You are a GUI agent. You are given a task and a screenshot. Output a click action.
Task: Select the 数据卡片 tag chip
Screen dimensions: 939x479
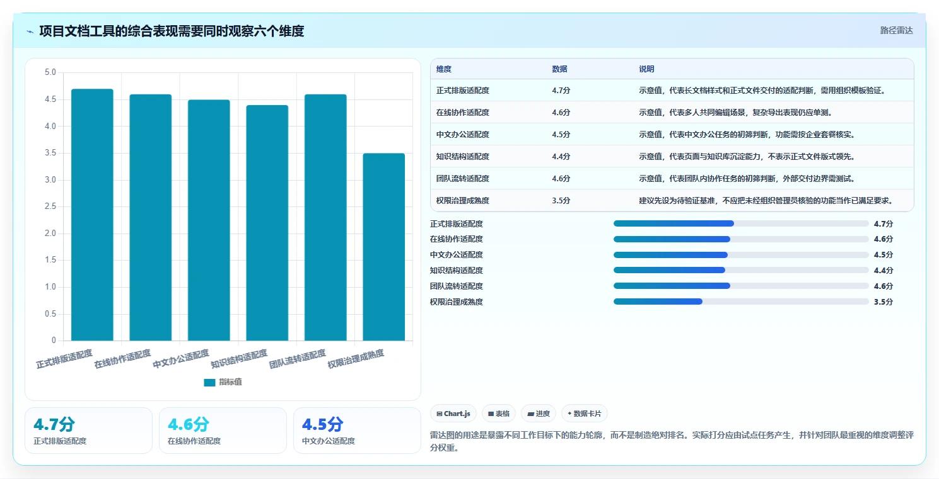(585, 414)
